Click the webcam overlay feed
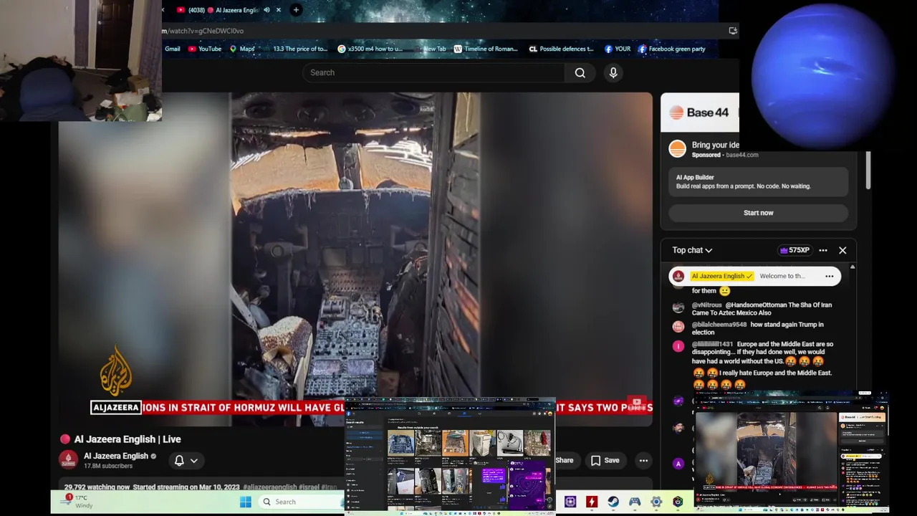Screen dimensions: 917x516 pyautogui.click(x=81, y=60)
